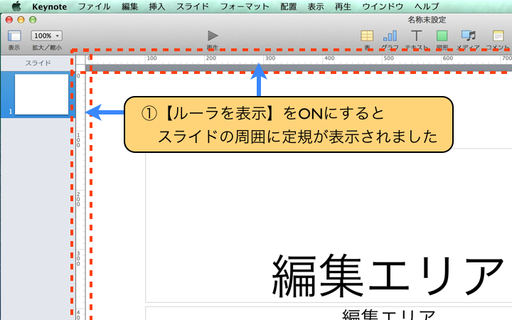
Task: Click the 表示 view toolbar icon
Action: pos(14,36)
